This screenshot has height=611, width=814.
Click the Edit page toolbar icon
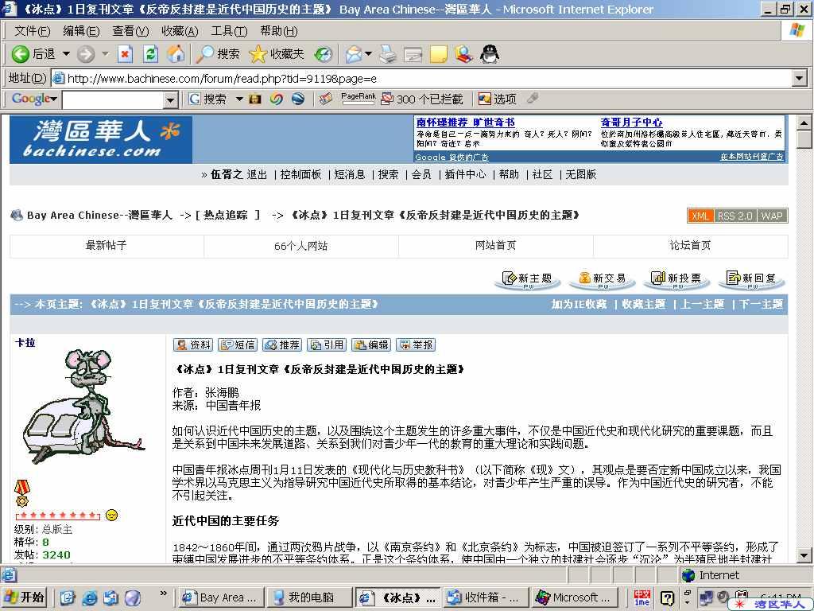(x=413, y=53)
